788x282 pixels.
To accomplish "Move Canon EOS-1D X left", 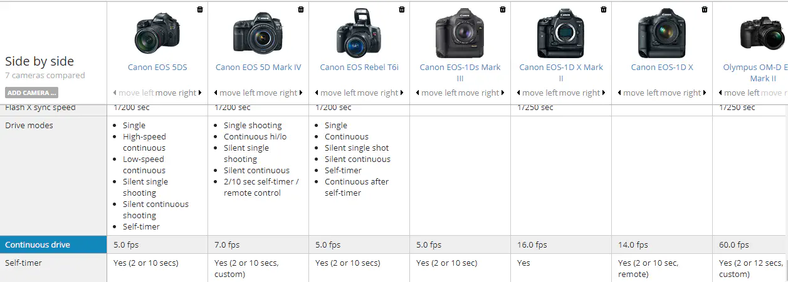I will (638, 93).
